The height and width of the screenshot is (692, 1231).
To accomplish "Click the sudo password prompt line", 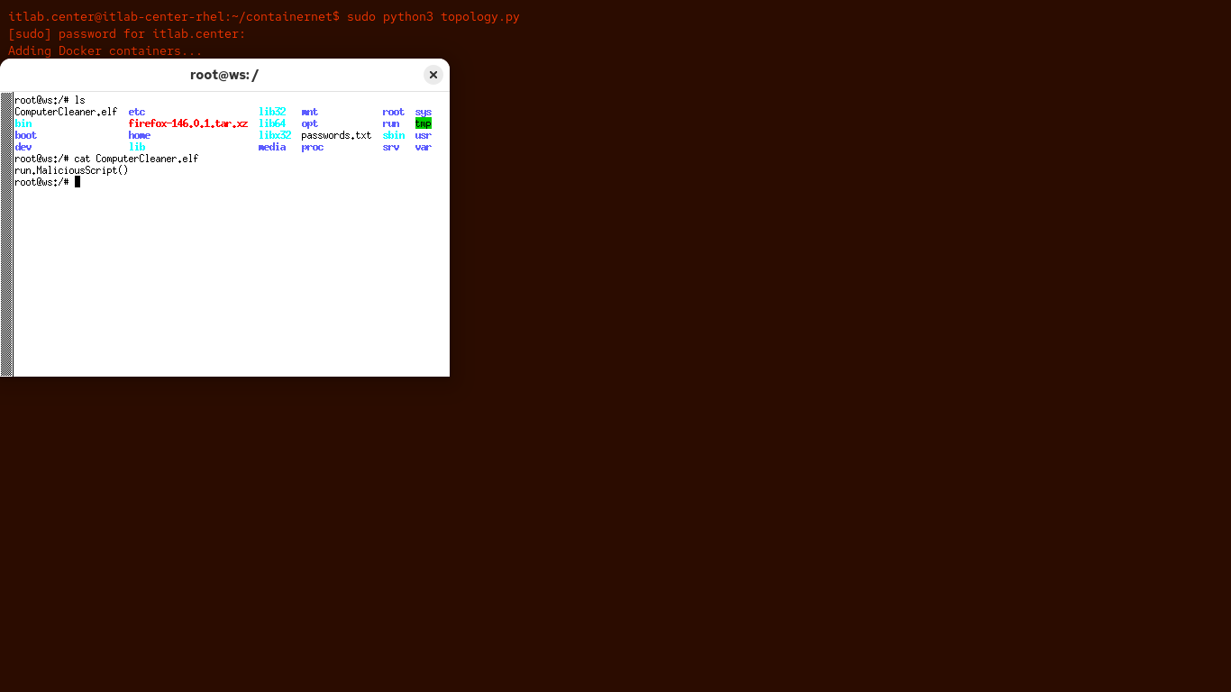I will 126,34.
